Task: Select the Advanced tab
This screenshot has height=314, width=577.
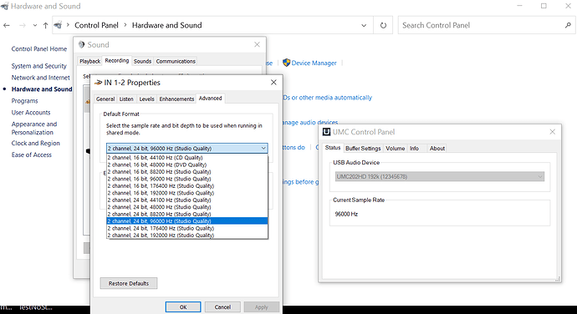Action: pos(210,99)
